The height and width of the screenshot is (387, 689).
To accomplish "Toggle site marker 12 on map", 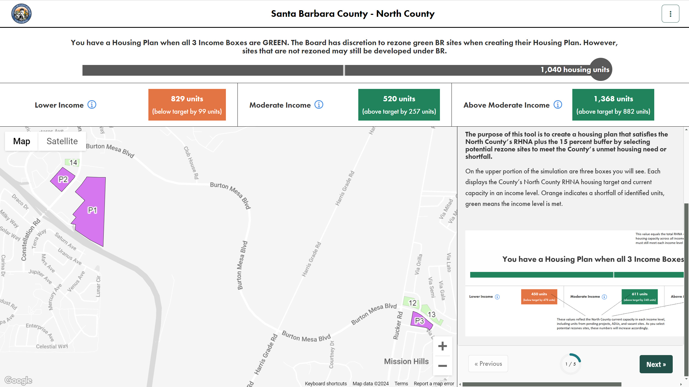I will point(410,302).
